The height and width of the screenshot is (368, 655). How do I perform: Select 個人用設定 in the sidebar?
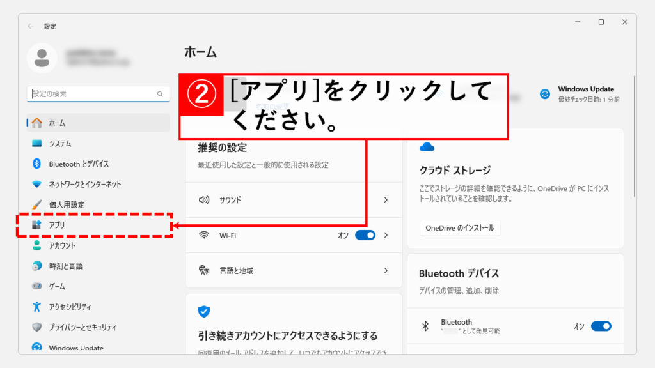coord(67,205)
